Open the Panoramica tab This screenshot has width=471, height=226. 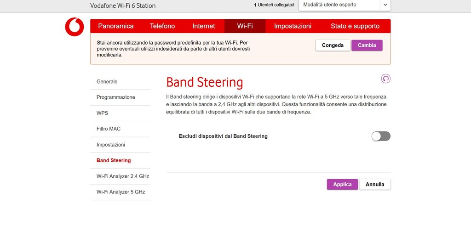[116, 26]
